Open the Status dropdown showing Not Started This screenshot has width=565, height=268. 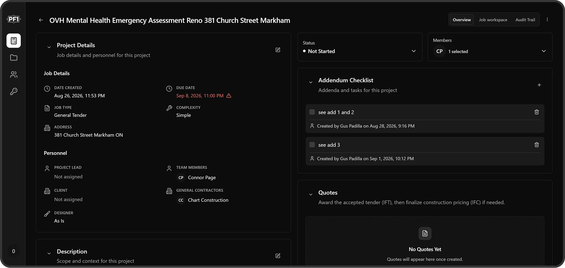point(360,47)
